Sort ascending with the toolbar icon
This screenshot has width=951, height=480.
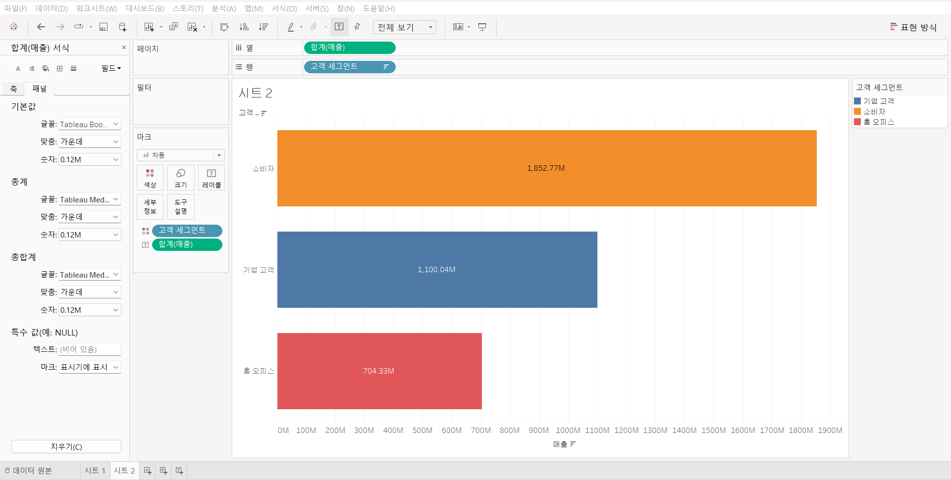click(244, 27)
